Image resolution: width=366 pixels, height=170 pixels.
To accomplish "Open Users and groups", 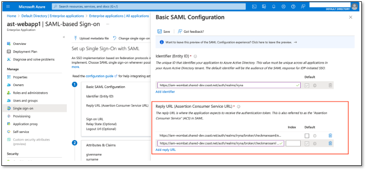I will [x=25, y=101].
